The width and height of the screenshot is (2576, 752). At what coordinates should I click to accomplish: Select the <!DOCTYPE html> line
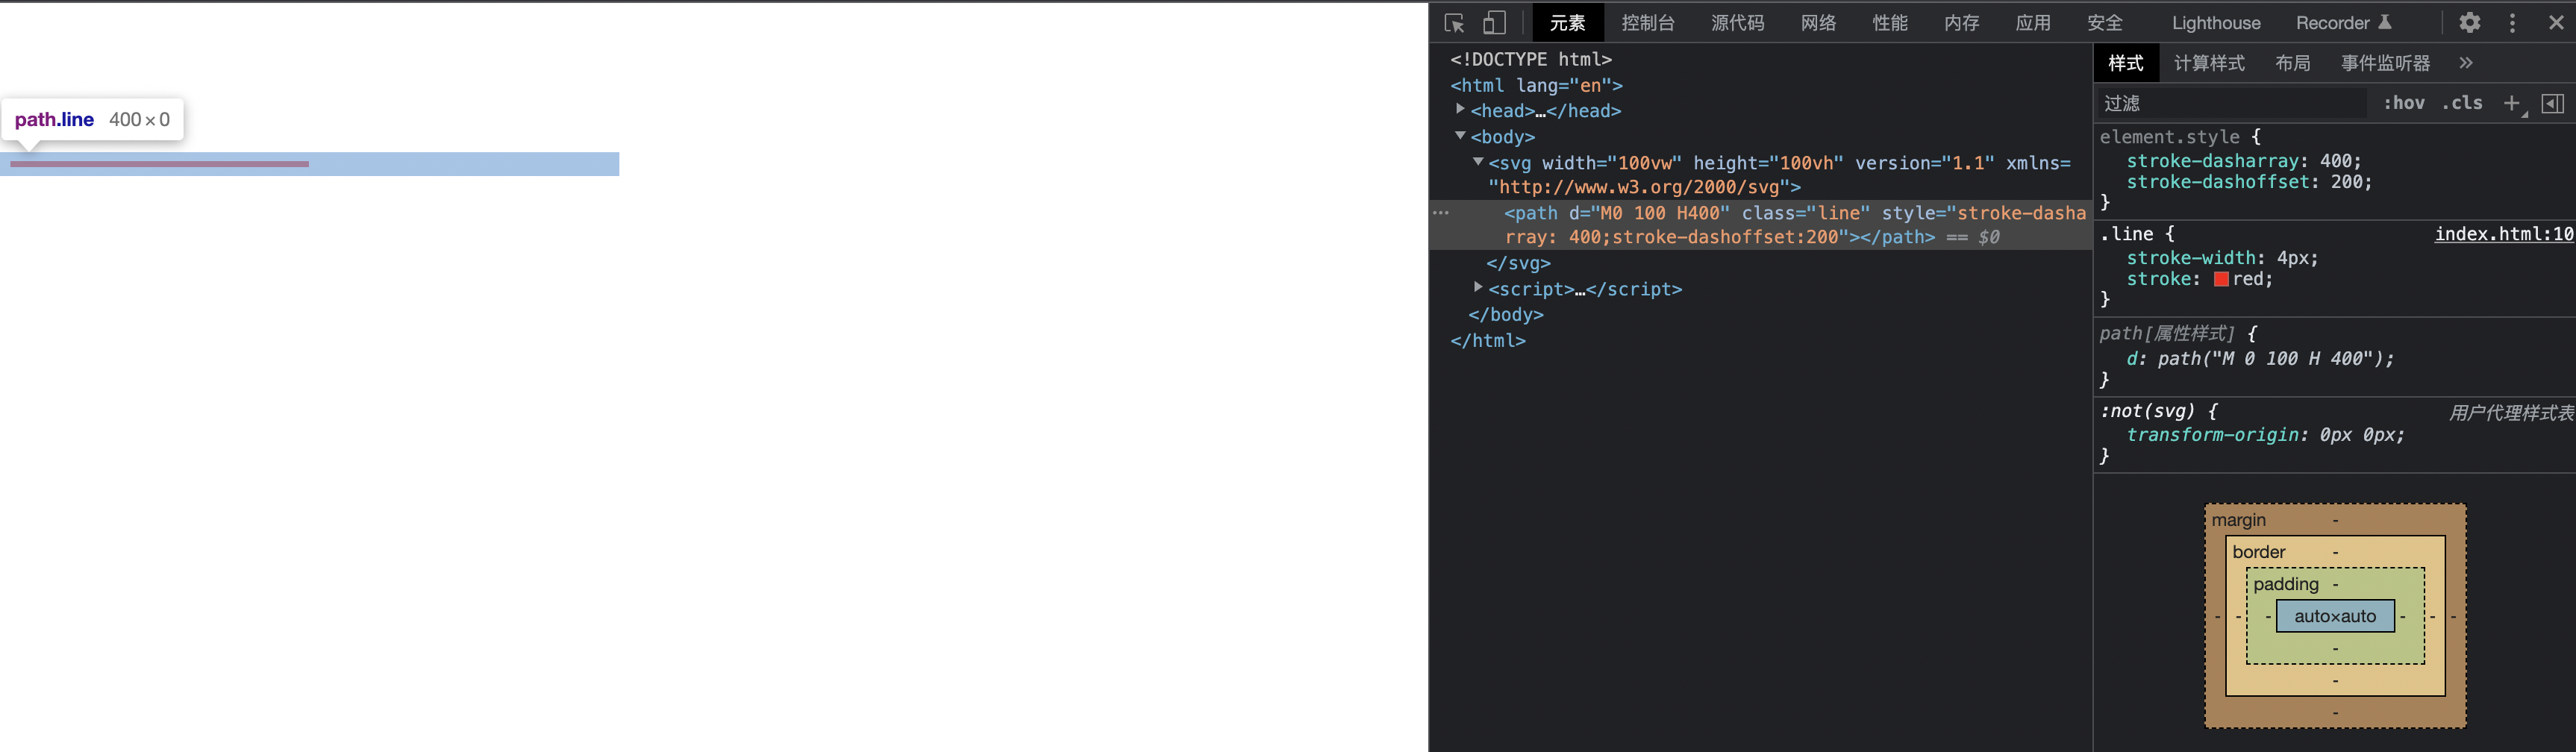click(1531, 59)
